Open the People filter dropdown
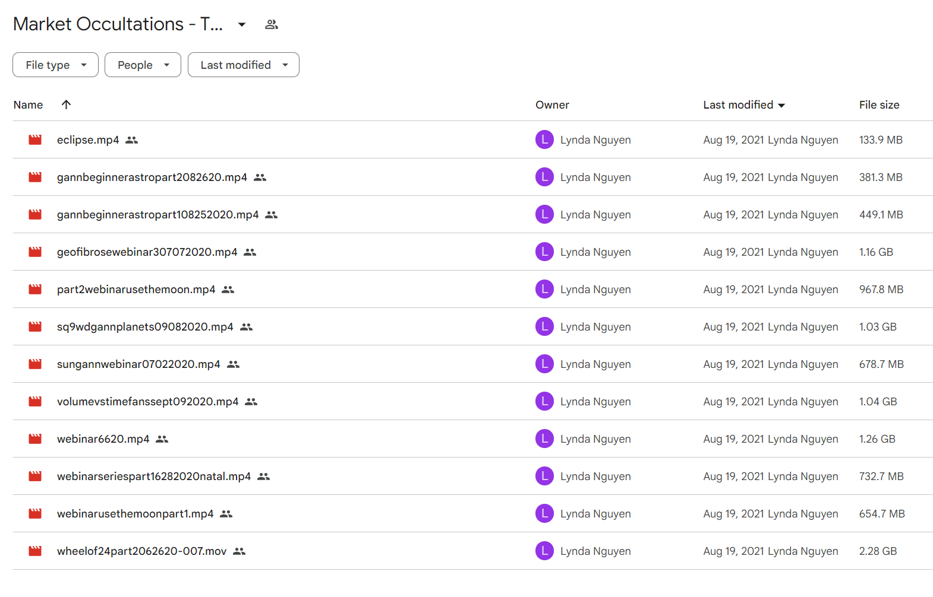This screenshot has height=597, width=933. [143, 65]
